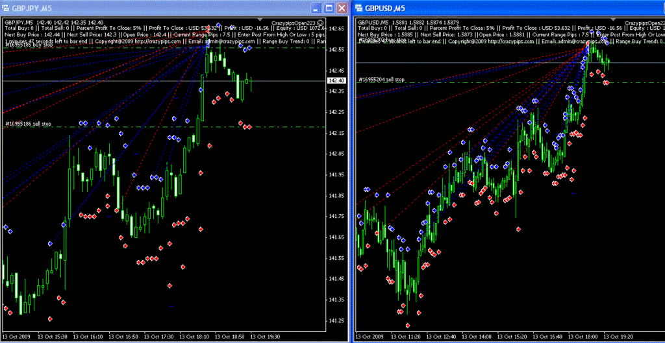Click the 141.95 price axis label
This screenshot has width=665, height=343.
pos(336,174)
